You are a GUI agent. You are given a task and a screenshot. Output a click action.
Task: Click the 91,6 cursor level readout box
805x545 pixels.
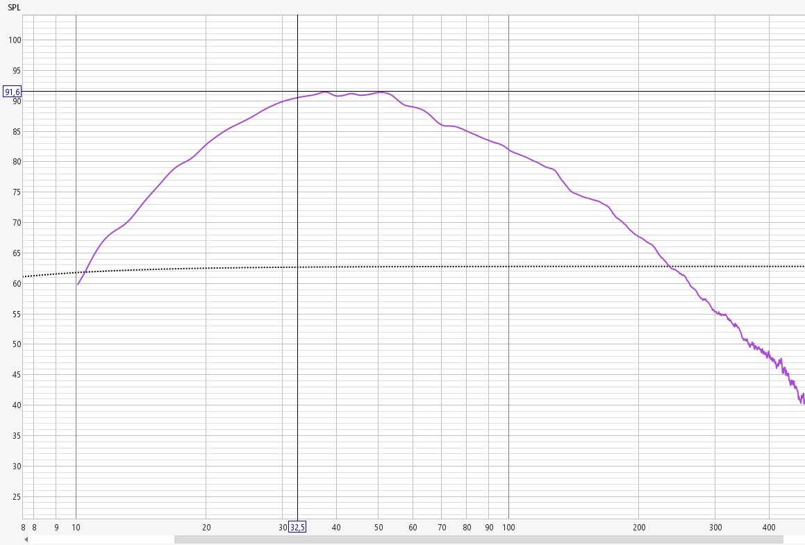coord(13,92)
